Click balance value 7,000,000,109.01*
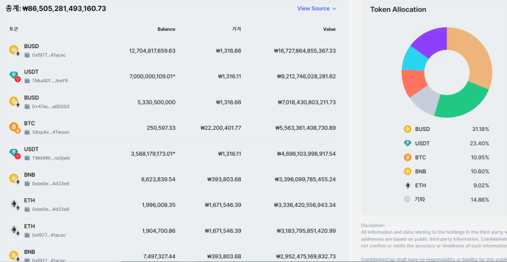 (x=152, y=77)
